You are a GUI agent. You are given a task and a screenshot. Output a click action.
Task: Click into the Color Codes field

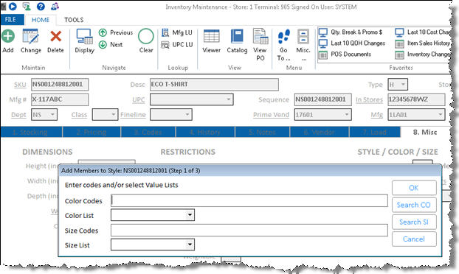(x=249, y=200)
